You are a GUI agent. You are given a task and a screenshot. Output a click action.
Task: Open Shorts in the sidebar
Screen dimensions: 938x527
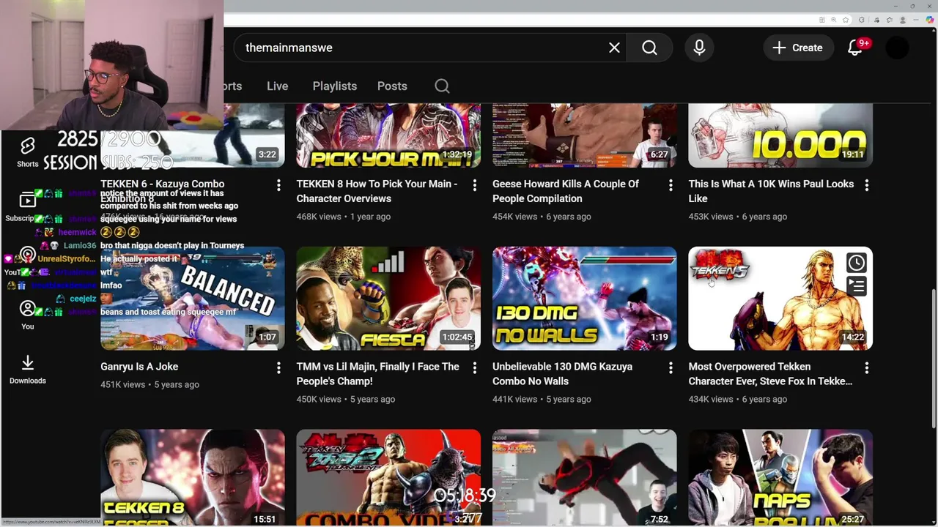[28, 152]
